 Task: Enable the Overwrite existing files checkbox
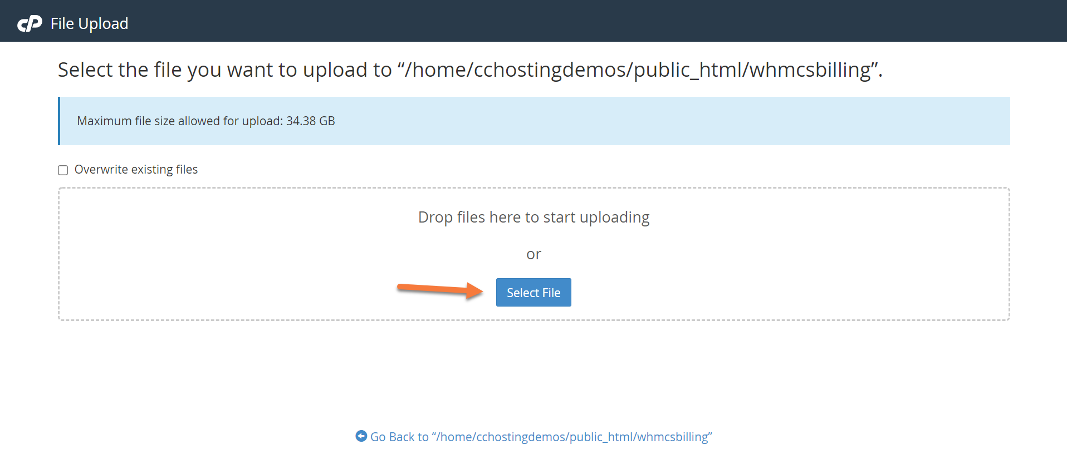coord(63,170)
